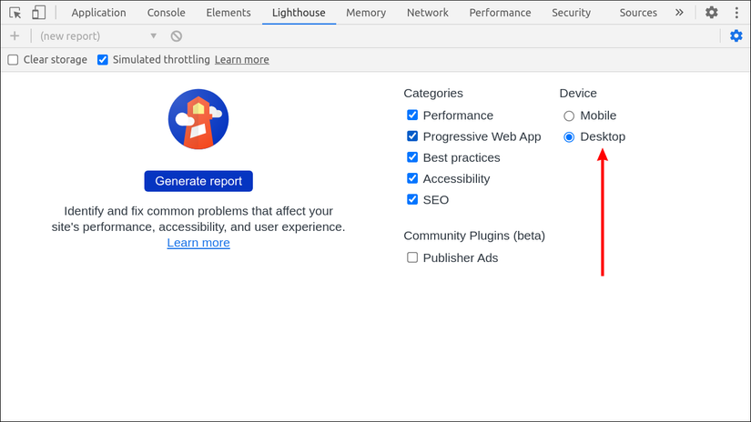Click the Lighthouse logo image
Viewport: 751px width, 422px height.
[198, 119]
